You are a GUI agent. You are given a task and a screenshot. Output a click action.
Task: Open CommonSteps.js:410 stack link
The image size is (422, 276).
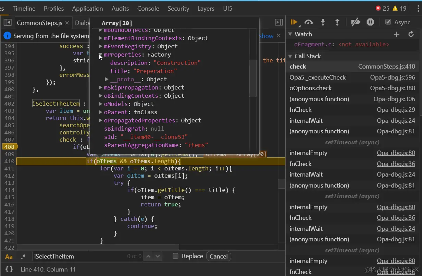click(x=386, y=67)
